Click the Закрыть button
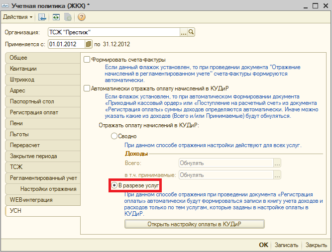 coord(316,245)
